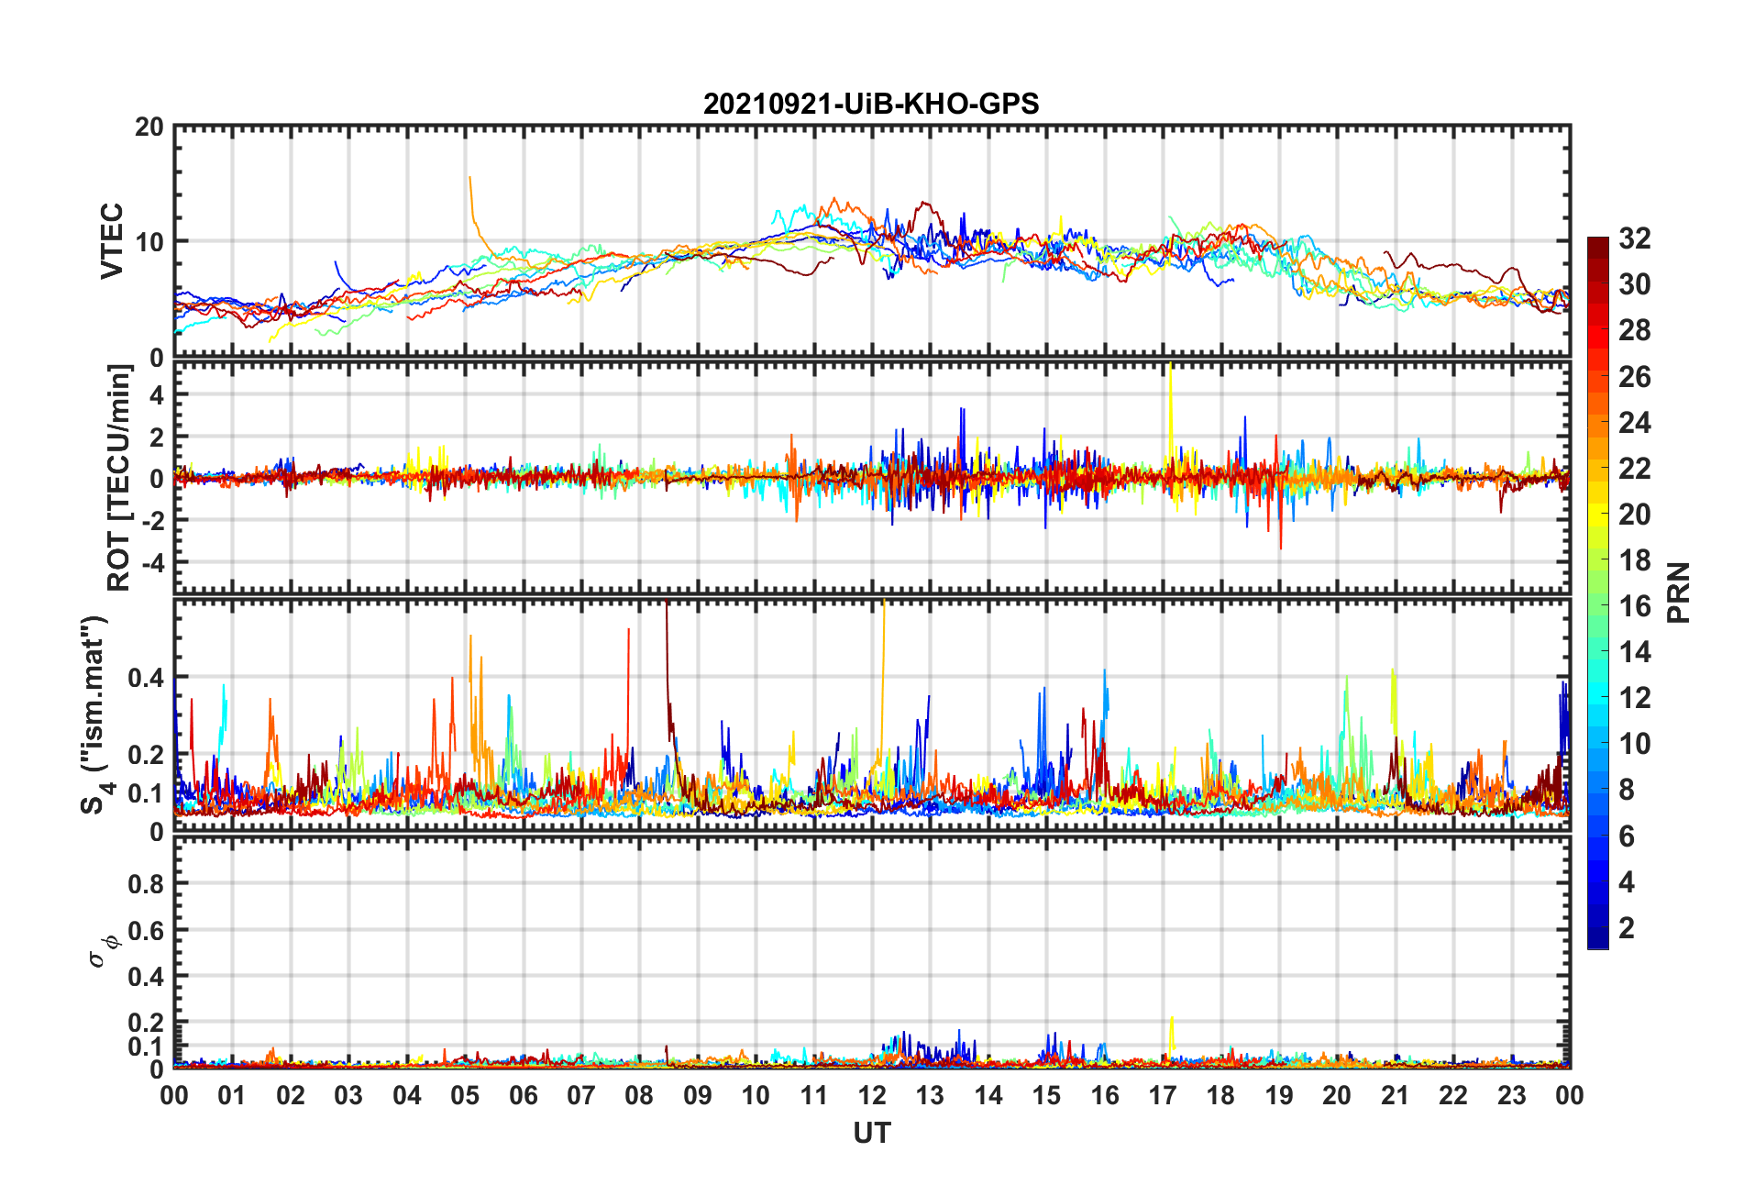
Task: Select colorbar tick label "18" beside PRN
Action: coord(1634,560)
